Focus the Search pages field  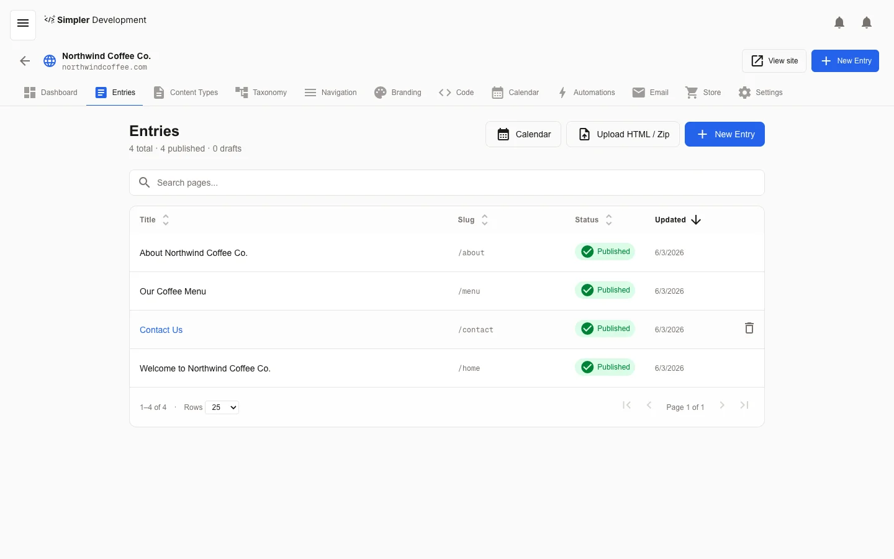pos(447,183)
